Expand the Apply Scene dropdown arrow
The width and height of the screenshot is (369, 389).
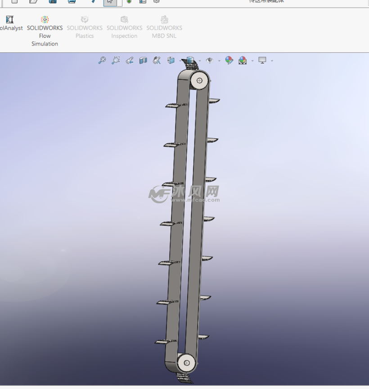pos(252,61)
